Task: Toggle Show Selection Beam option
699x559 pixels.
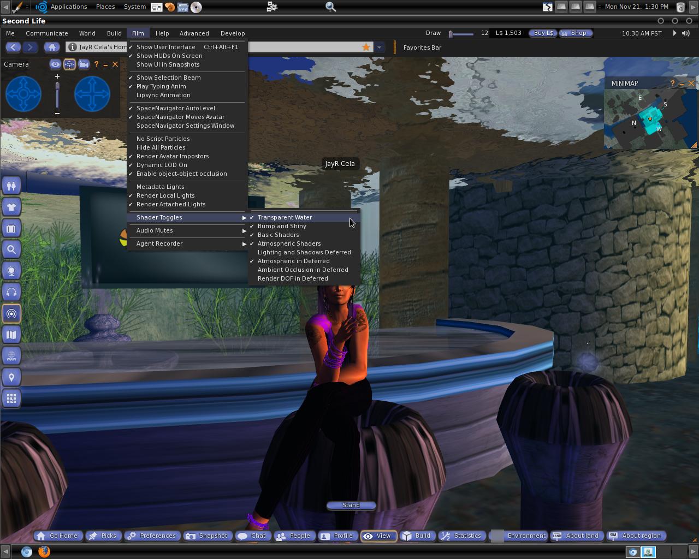Action: 187,78
